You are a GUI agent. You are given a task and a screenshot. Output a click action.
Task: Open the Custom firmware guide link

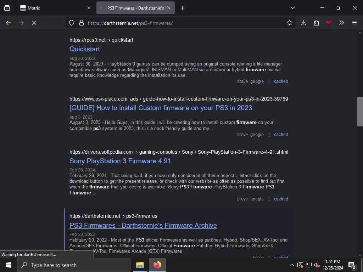pyautogui.click(x=161, y=108)
